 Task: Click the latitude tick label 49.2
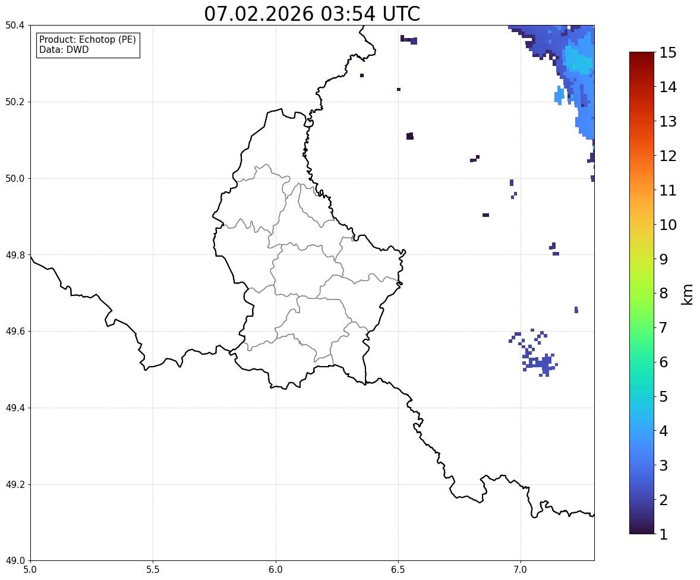click(15, 484)
